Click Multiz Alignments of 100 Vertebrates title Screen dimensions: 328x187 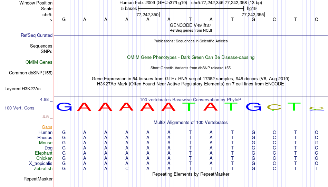tap(191, 123)
